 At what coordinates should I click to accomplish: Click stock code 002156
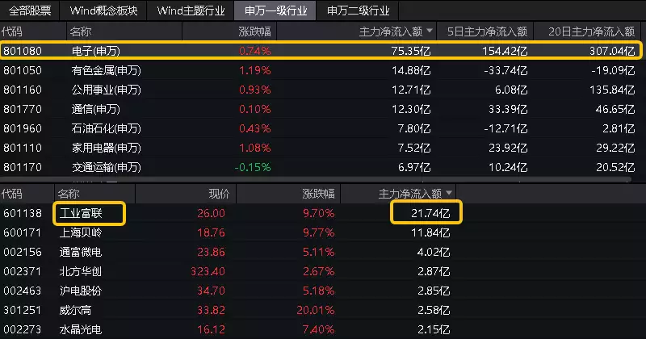[23, 252]
